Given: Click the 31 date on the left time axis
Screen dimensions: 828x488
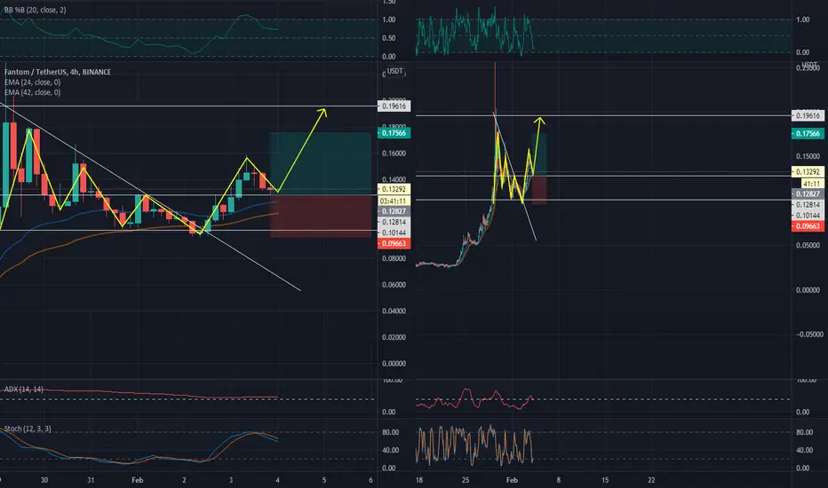Looking at the screenshot, I should [91, 480].
